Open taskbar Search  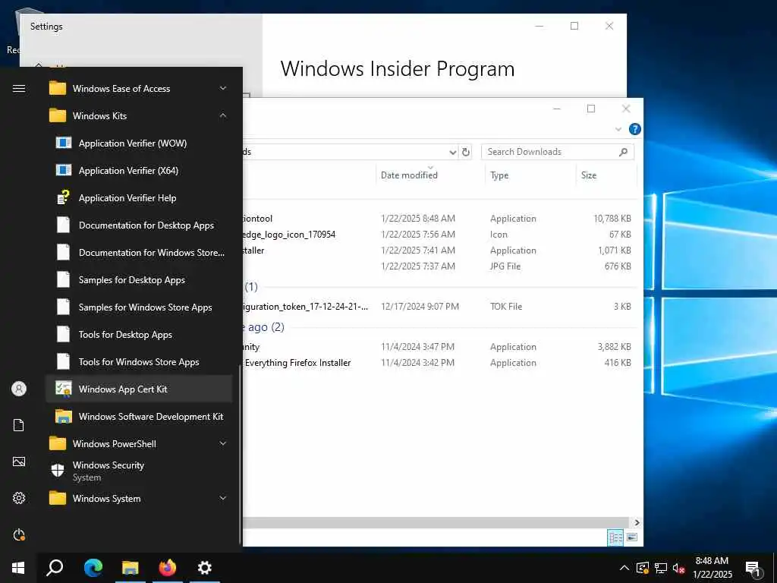click(x=55, y=568)
